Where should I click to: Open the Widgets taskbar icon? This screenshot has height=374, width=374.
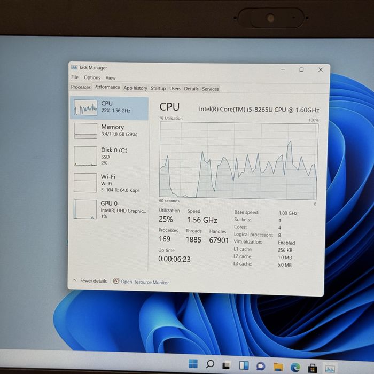coord(244,365)
